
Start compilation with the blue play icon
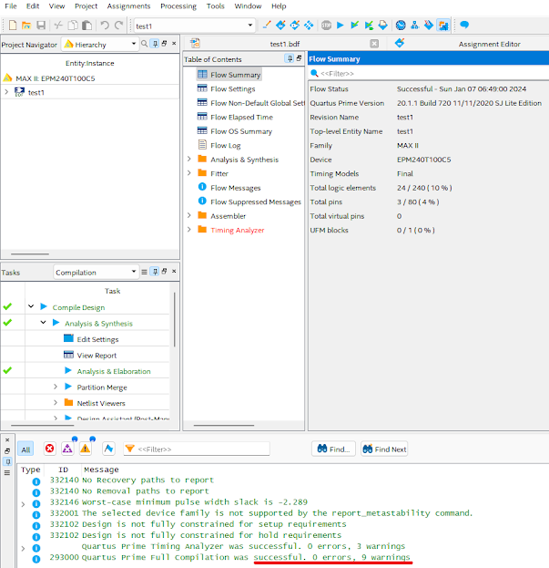click(x=340, y=25)
